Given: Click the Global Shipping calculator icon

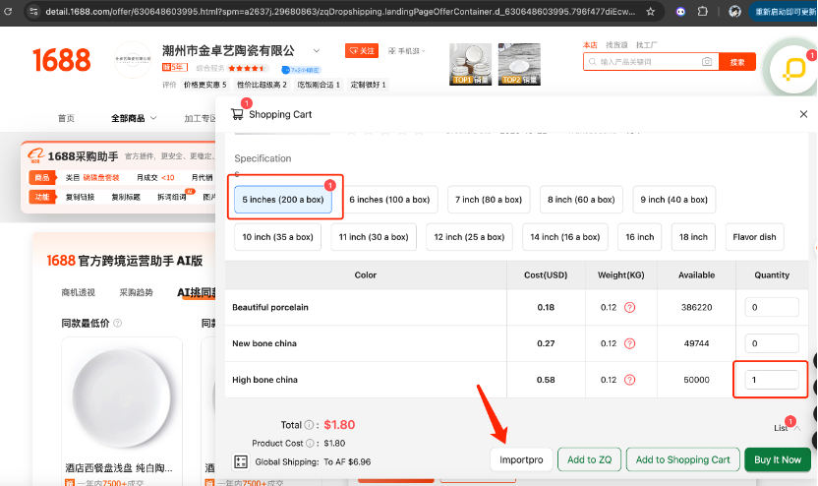Looking at the screenshot, I should [x=241, y=461].
